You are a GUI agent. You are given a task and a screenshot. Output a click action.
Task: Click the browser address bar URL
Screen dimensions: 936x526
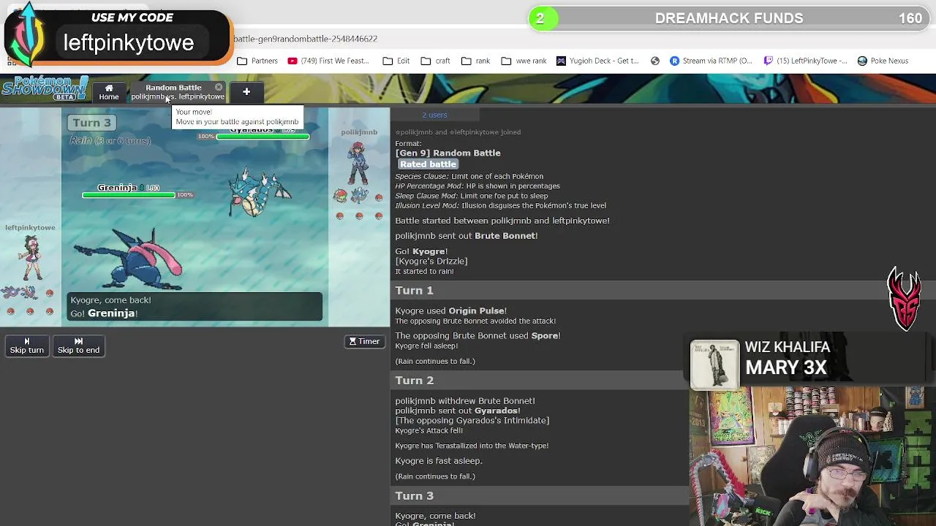pos(305,39)
